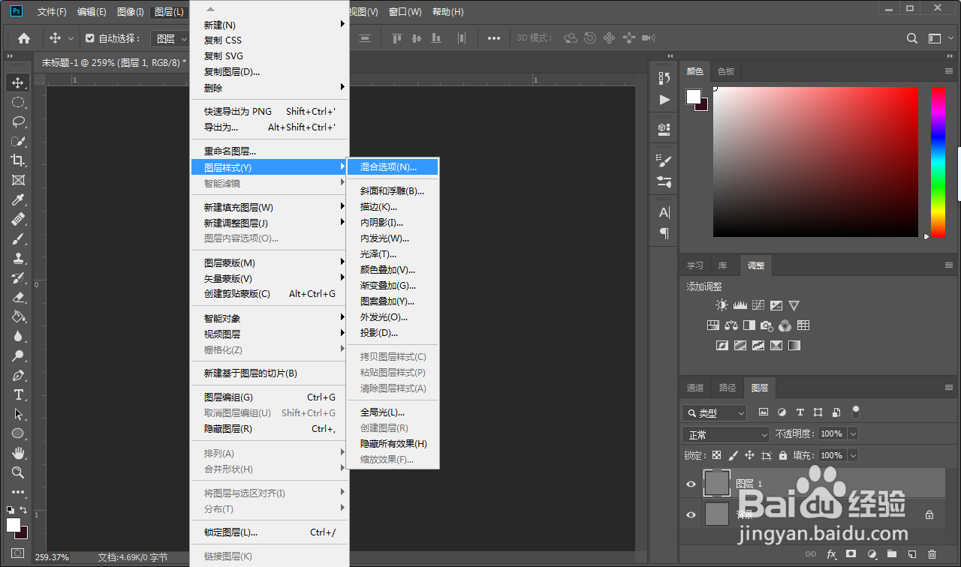The image size is (961, 567).
Task: Select the Hand tool
Action: click(18, 453)
